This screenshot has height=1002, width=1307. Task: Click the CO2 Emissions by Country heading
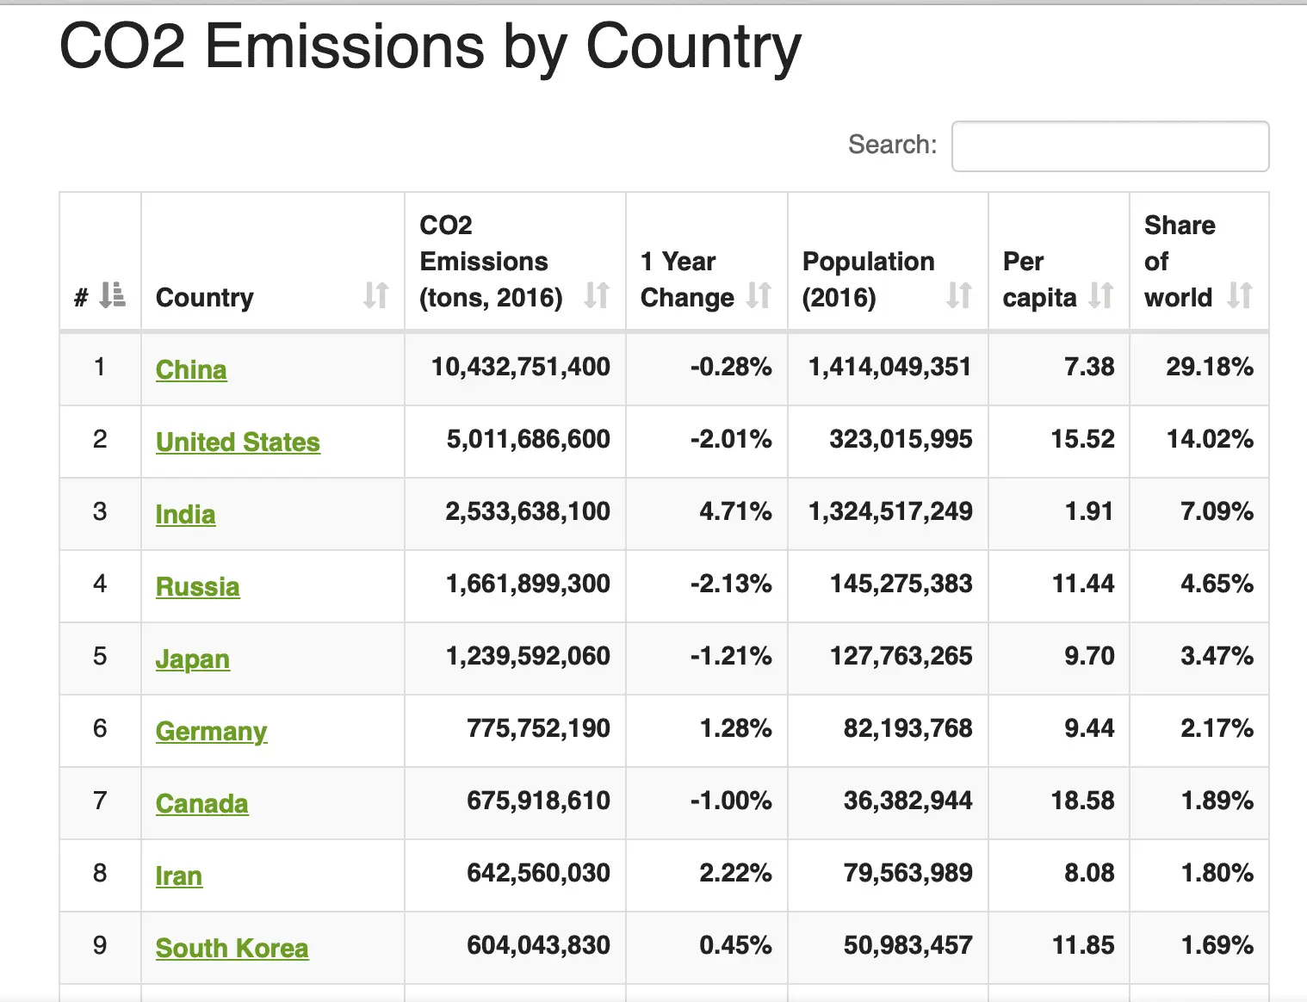tap(430, 46)
